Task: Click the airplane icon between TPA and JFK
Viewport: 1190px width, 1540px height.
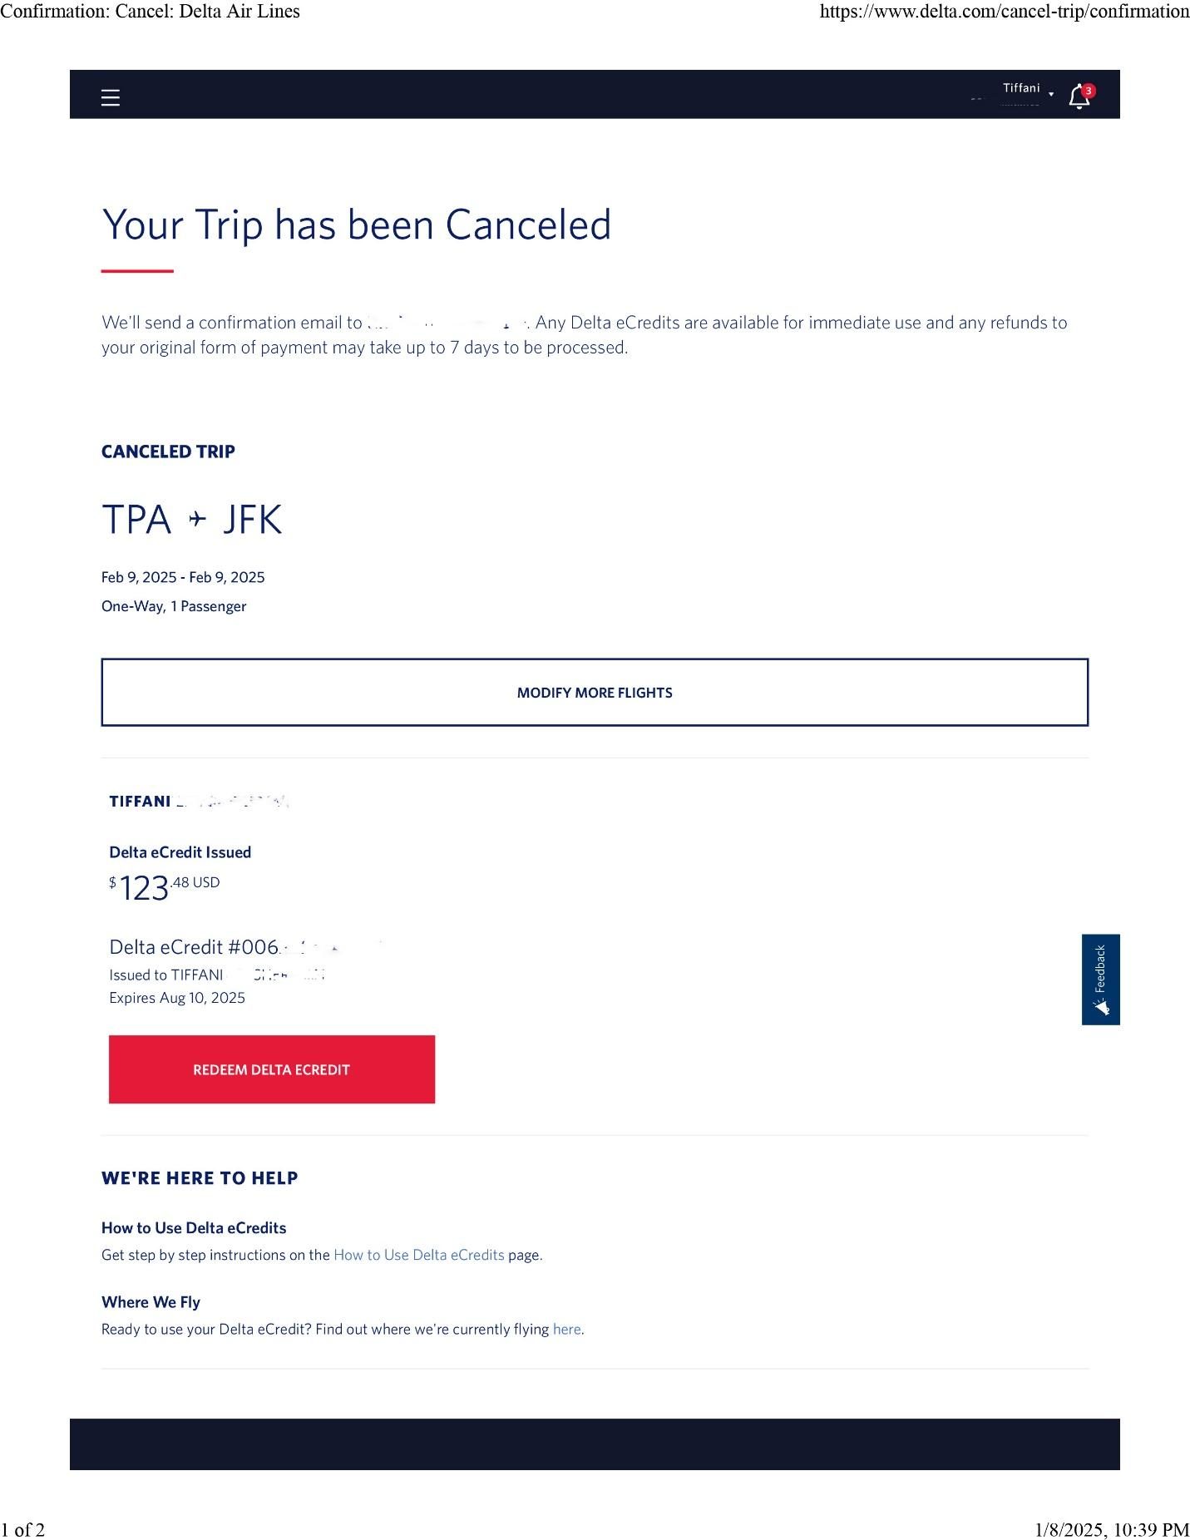Action: click(x=197, y=520)
